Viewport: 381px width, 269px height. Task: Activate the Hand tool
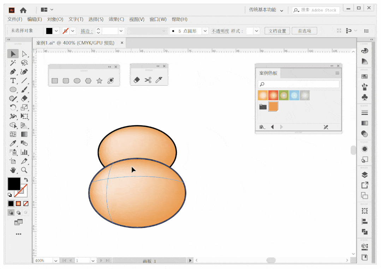click(x=13, y=170)
